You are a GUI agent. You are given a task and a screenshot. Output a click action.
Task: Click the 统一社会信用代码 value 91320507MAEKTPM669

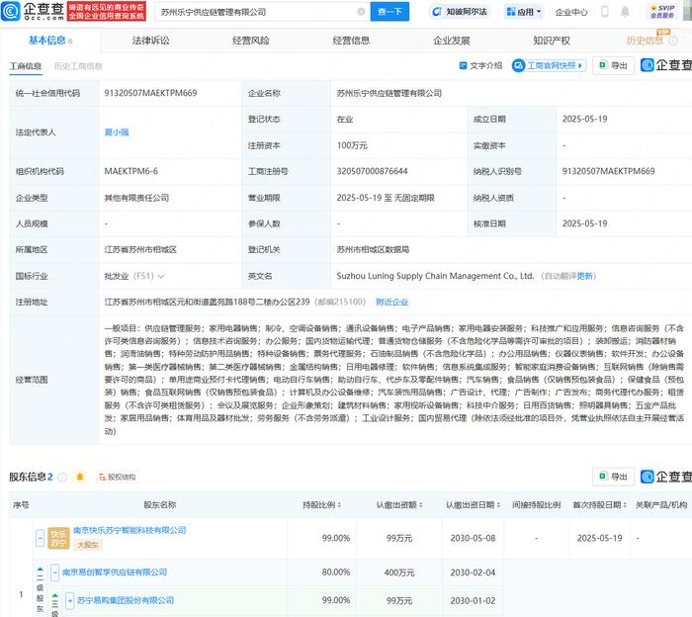click(150, 93)
